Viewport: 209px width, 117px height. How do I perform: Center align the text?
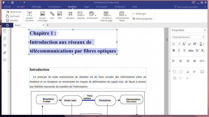tap(180, 61)
